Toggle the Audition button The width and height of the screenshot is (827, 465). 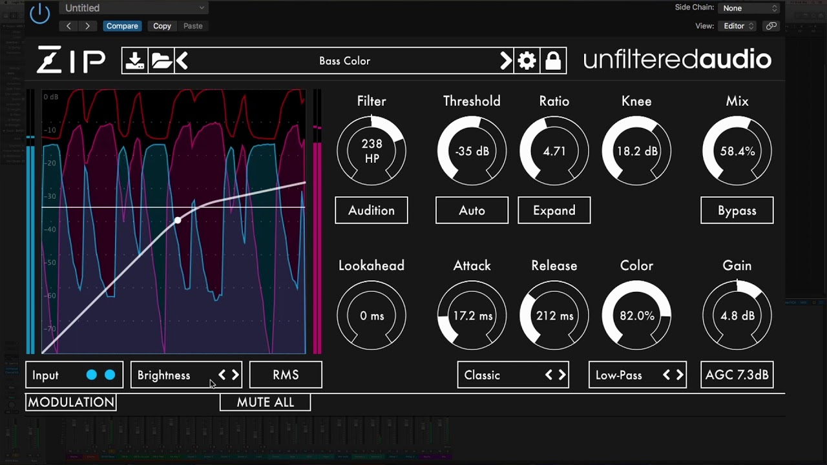[372, 211]
